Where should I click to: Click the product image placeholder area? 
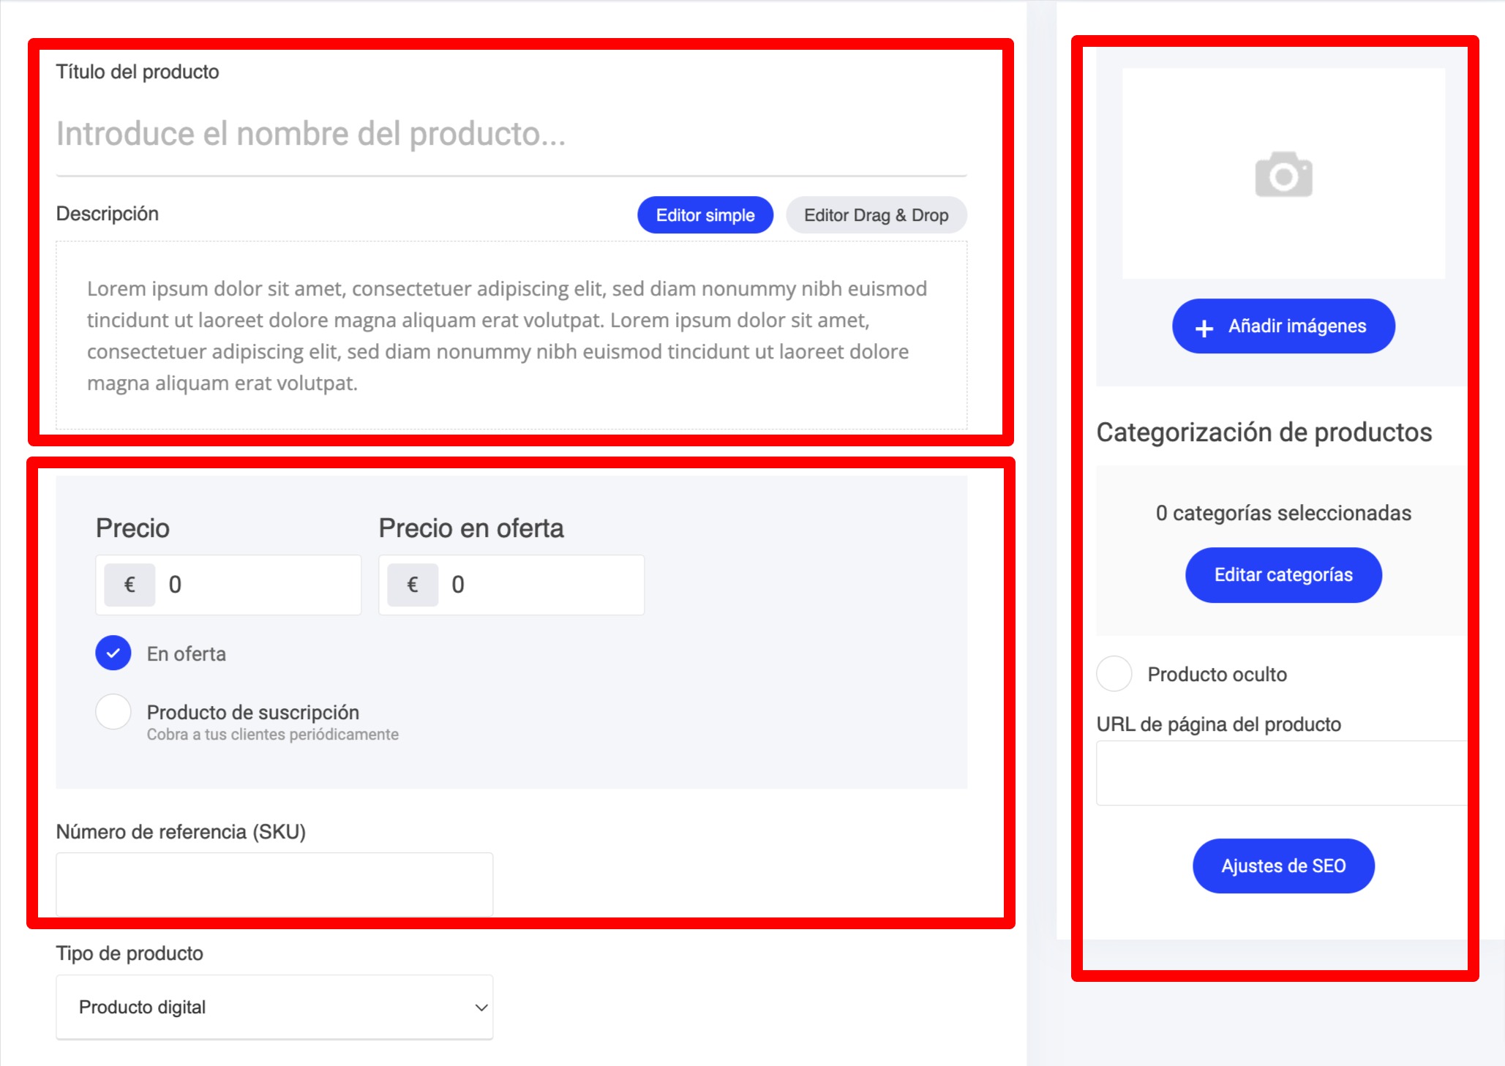1283,234
